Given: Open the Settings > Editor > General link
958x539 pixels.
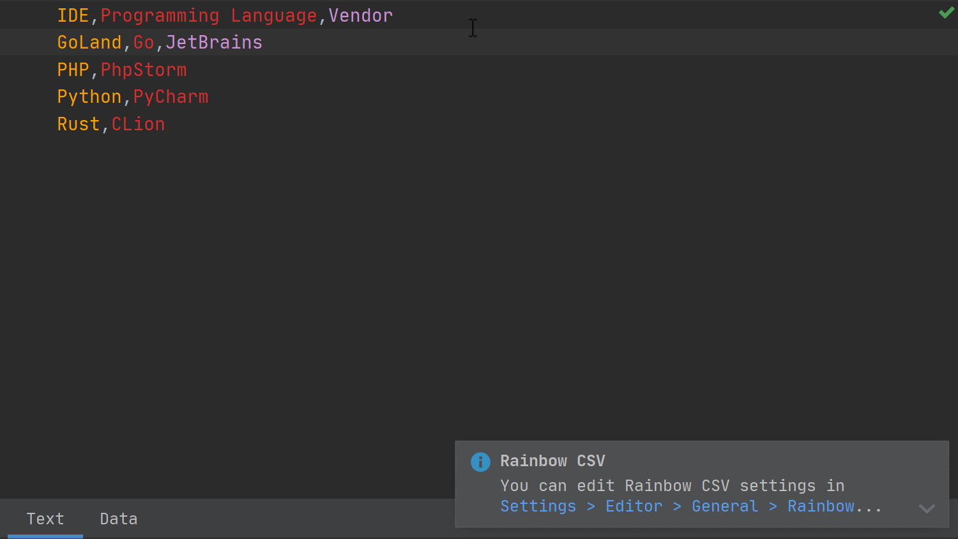Looking at the screenshot, I should tap(690, 506).
